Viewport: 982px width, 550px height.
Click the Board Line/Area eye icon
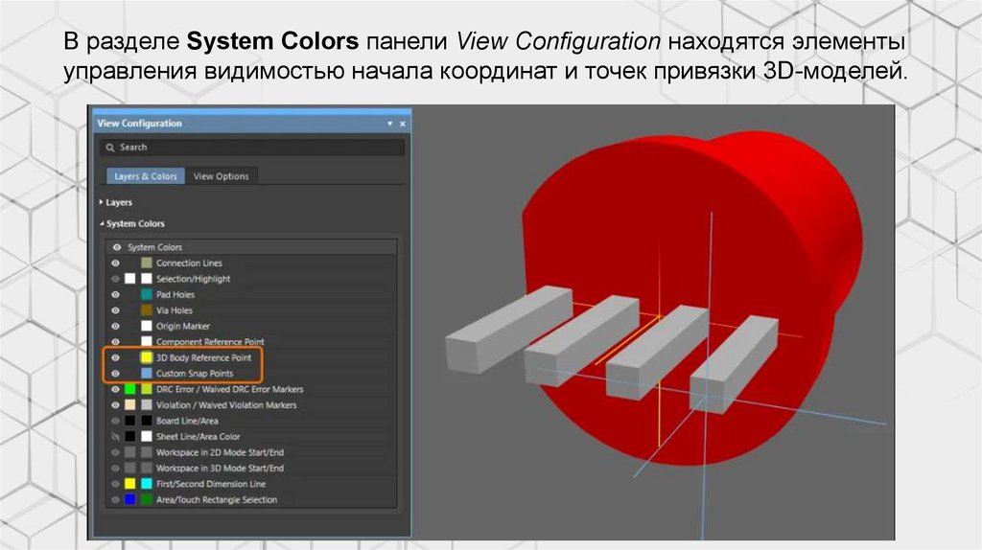click(115, 421)
